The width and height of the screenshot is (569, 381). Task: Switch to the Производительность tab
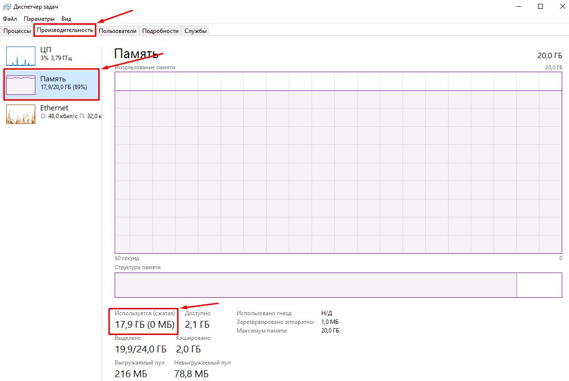[64, 30]
